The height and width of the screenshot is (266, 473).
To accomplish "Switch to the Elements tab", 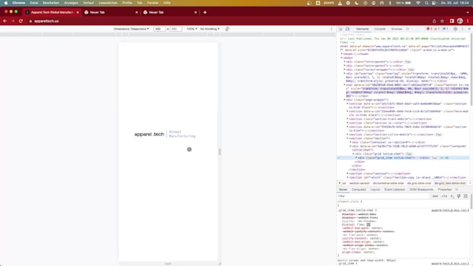I will (x=362, y=29).
